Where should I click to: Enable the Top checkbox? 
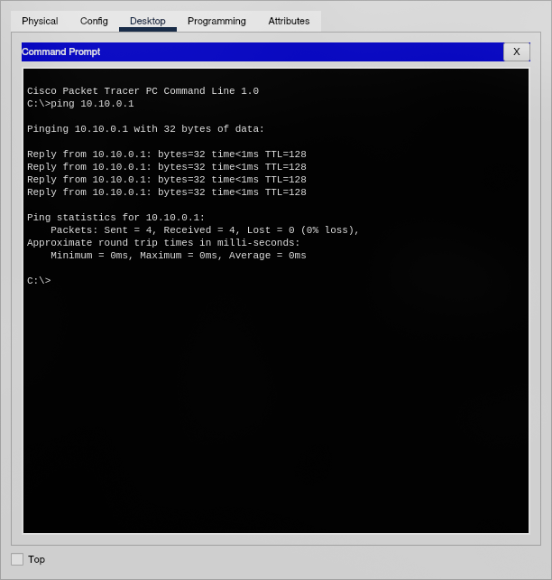point(17,559)
